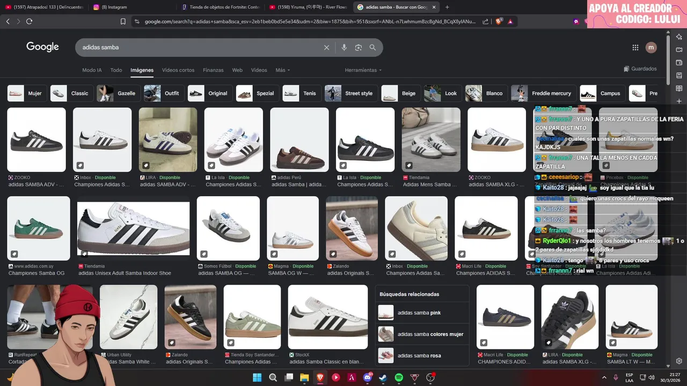Search related 'adidas samba colores mujer'
Screen dimensions: 687x386
pyautogui.click(x=422, y=334)
